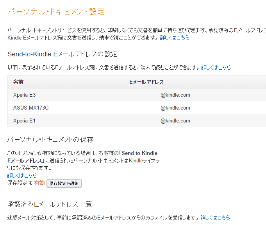Select the Xperia E1 device name
This screenshot has width=266, height=225.
point(24,121)
